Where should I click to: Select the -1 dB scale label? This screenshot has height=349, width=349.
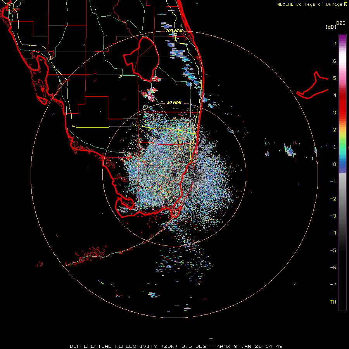[333, 181]
